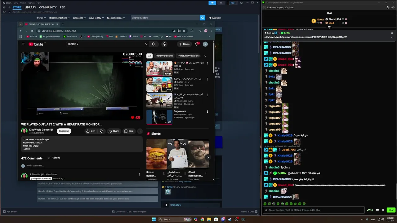The image size is (397, 223).
Task: Go back in the Chrome browser
Action: coord(21,31)
